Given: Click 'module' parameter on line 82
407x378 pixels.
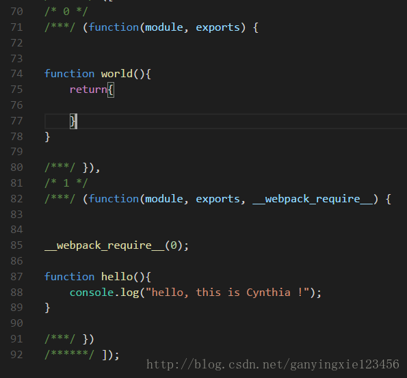Looking at the screenshot, I should point(164,199).
